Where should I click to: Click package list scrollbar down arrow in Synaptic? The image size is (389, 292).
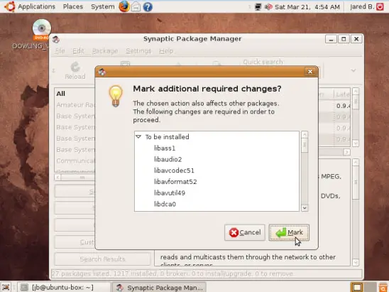click(356, 144)
